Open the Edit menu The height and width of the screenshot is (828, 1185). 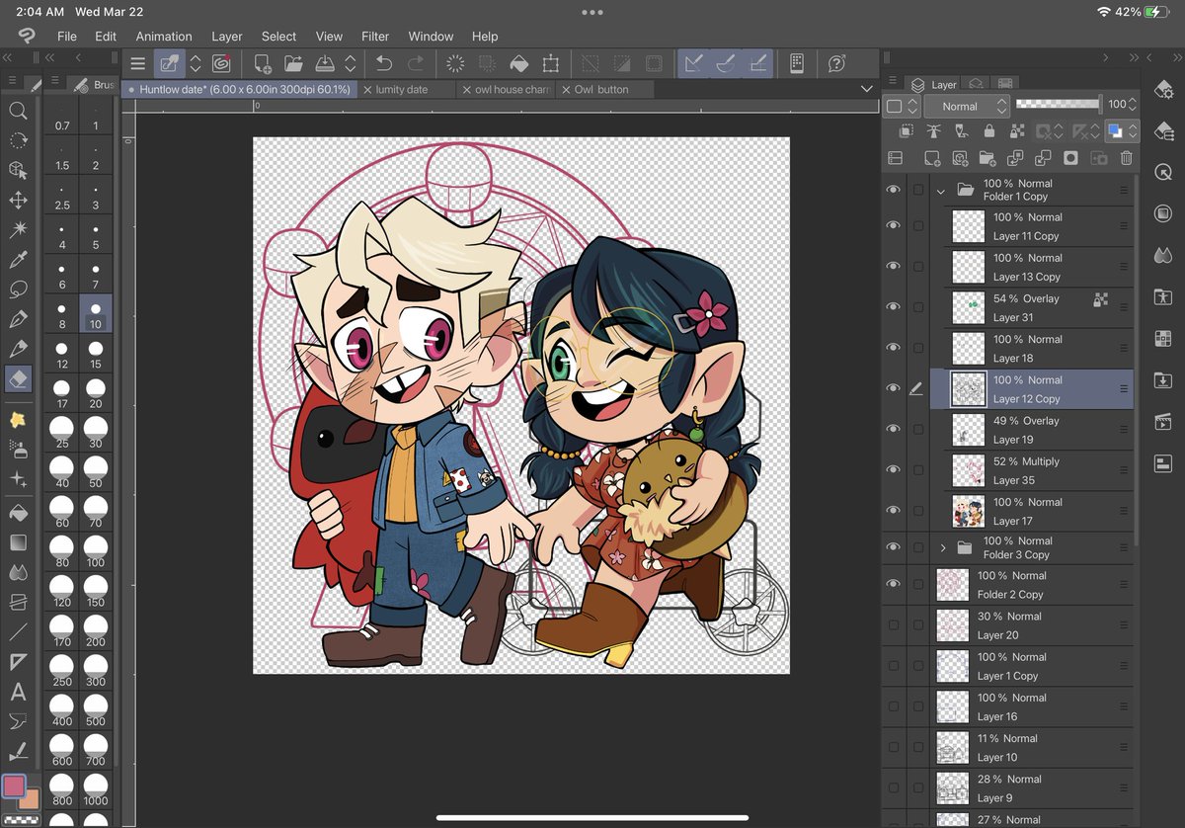(106, 36)
